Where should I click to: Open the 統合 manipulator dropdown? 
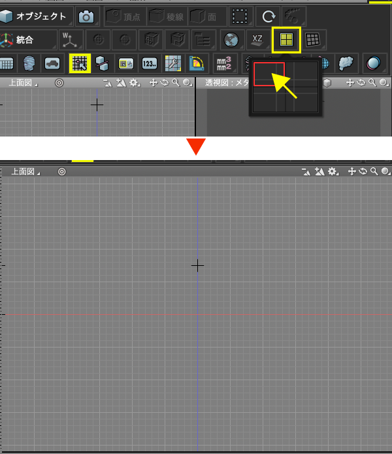(28, 40)
